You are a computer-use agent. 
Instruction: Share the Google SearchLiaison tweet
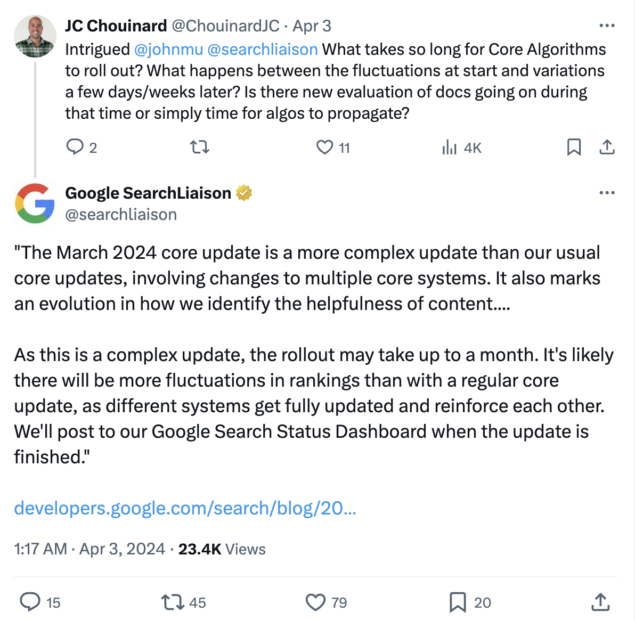tap(600, 602)
